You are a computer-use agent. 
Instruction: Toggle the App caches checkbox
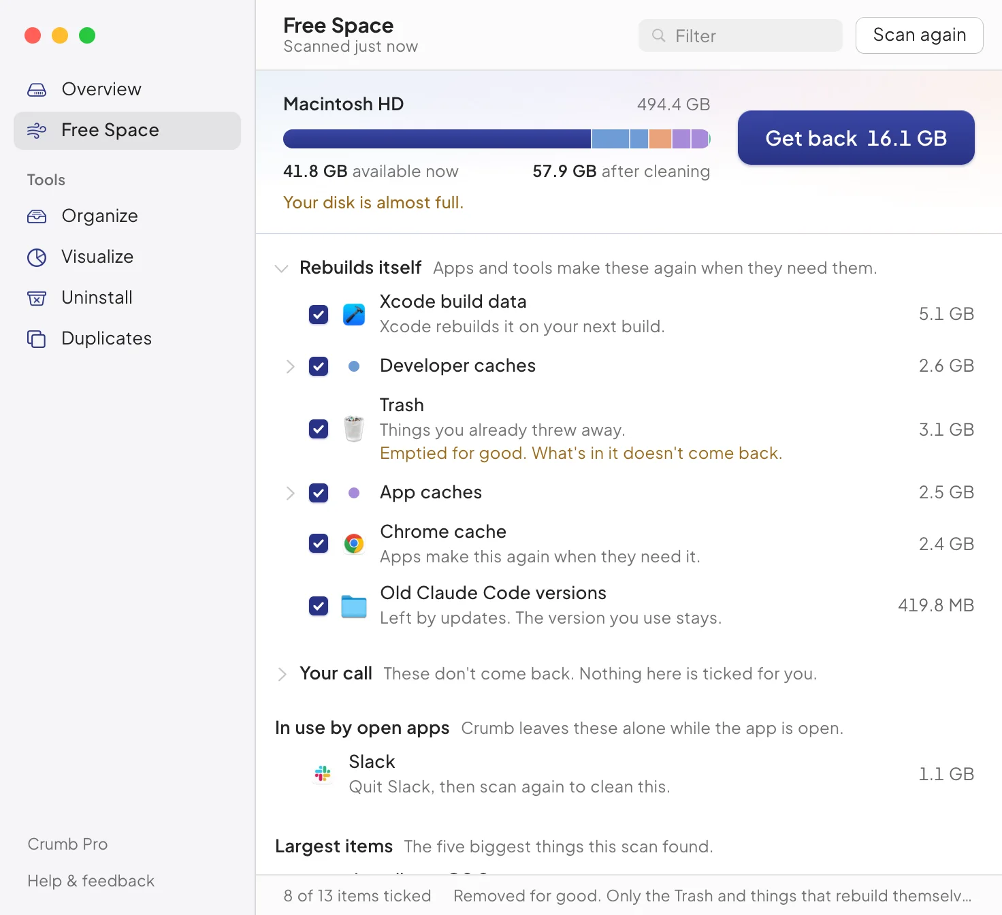(319, 493)
